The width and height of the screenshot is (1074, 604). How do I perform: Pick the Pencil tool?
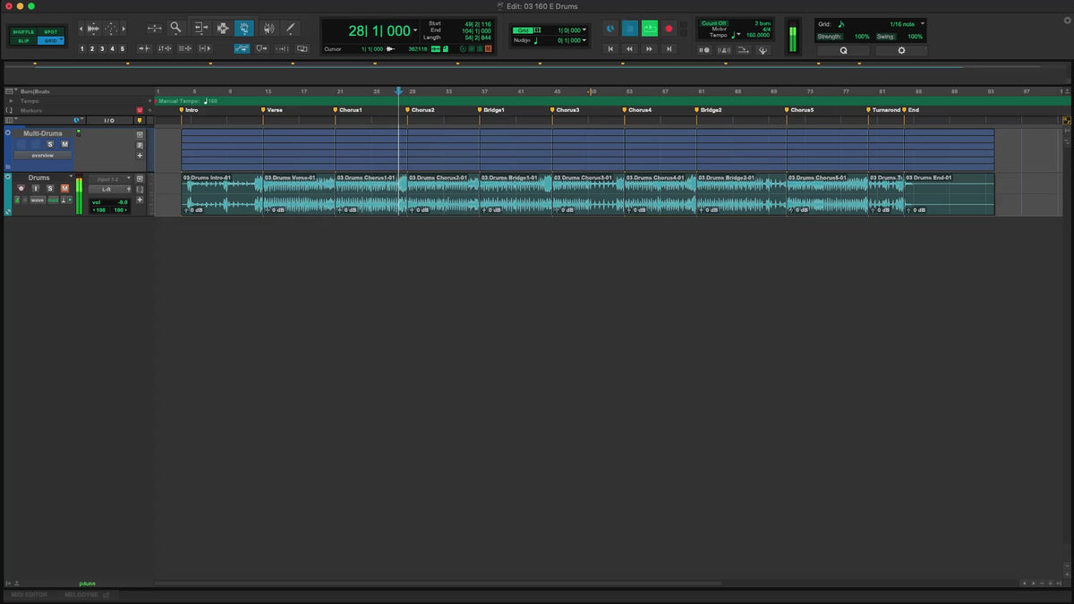(290, 29)
